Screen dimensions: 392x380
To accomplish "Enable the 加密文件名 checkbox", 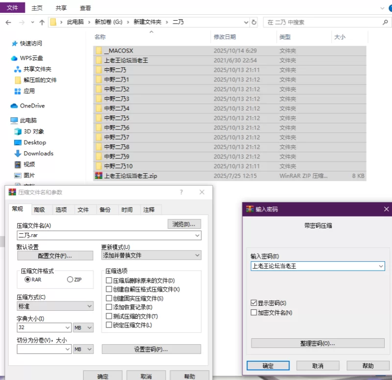I will click(254, 312).
